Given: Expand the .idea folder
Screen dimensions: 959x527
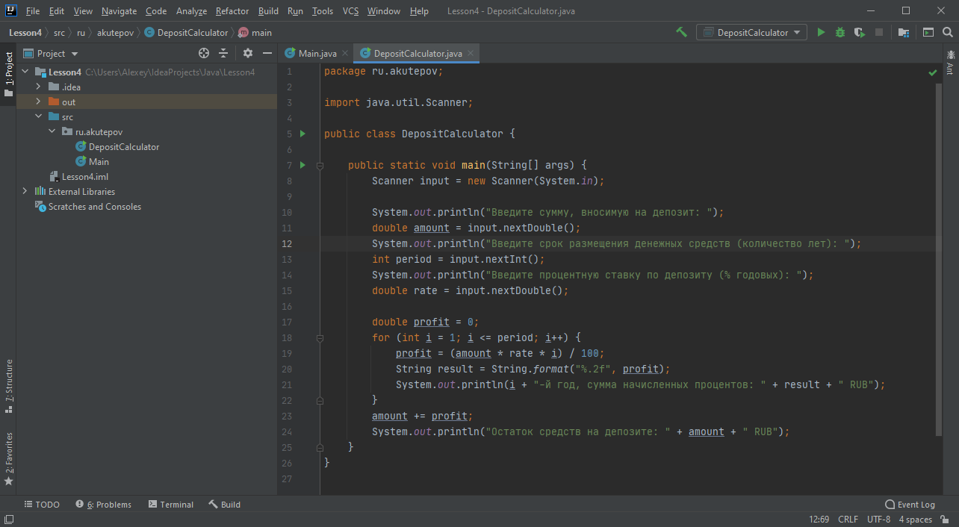Looking at the screenshot, I should pyautogui.click(x=38, y=87).
